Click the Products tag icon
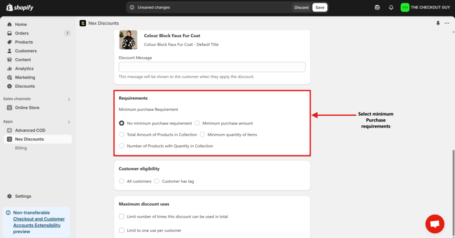The width and height of the screenshot is (455, 238). pyautogui.click(x=10, y=42)
